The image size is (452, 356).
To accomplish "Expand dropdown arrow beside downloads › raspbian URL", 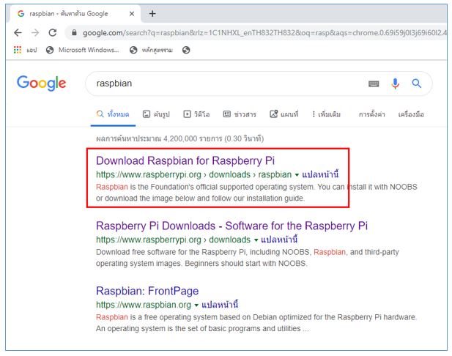I will [297, 175].
